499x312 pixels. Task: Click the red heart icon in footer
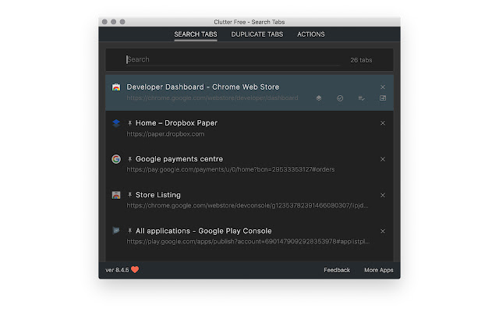135,270
